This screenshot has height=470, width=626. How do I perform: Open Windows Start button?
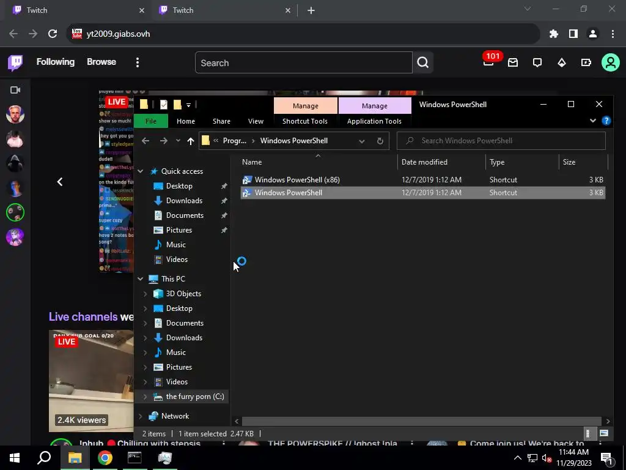(15, 458)
